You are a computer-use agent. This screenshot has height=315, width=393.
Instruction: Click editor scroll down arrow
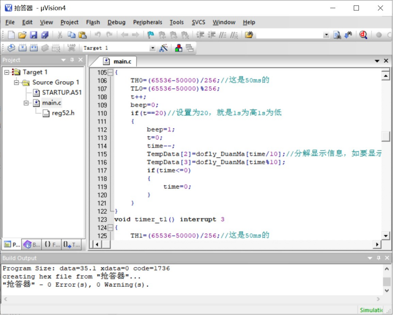tap(385, 236)
